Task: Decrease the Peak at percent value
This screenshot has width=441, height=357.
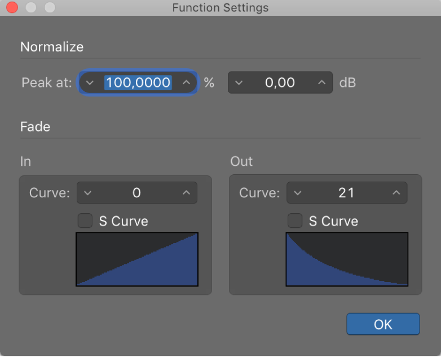Action: coord(90,83)
